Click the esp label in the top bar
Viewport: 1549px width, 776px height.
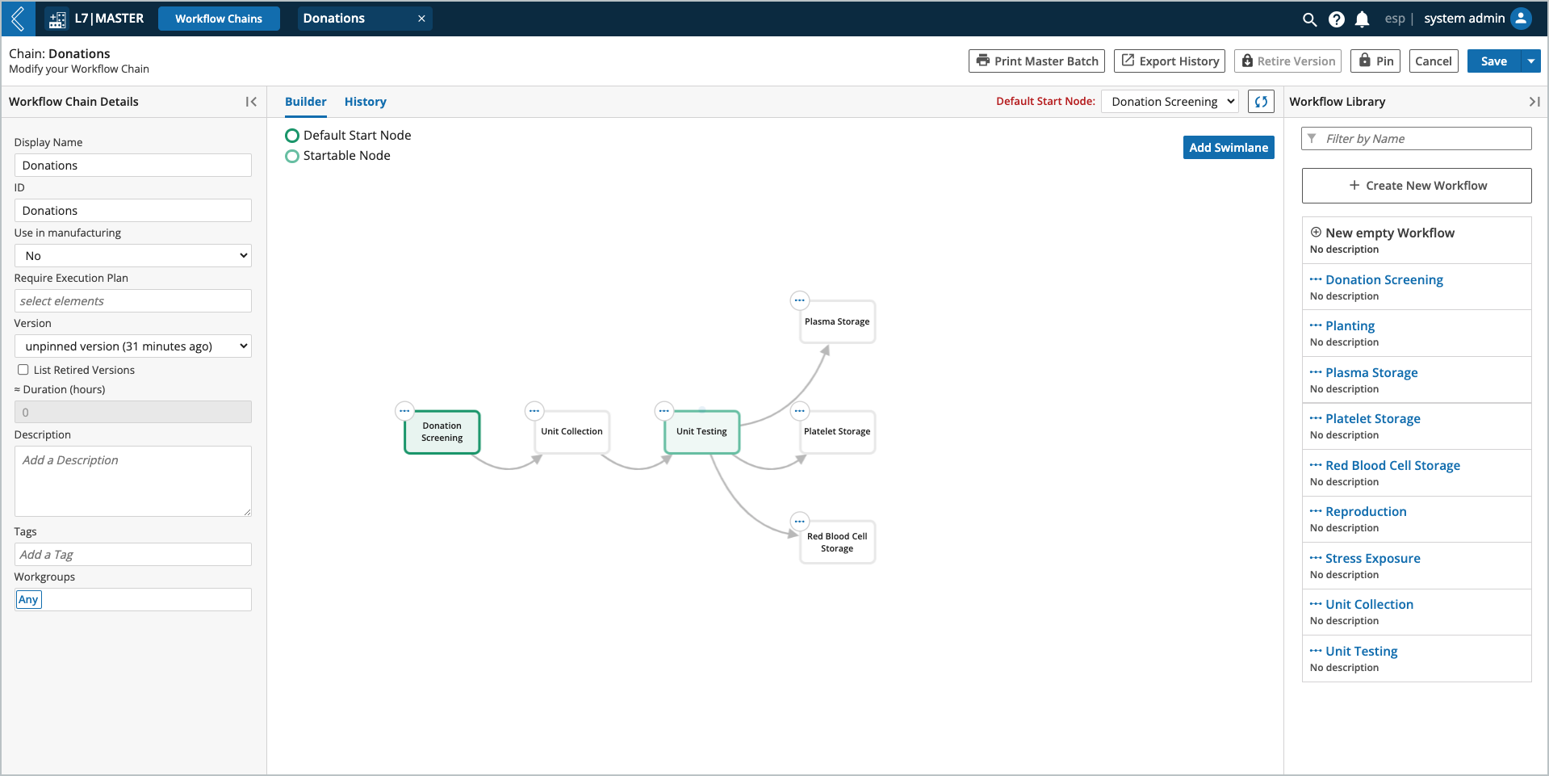1395,19
